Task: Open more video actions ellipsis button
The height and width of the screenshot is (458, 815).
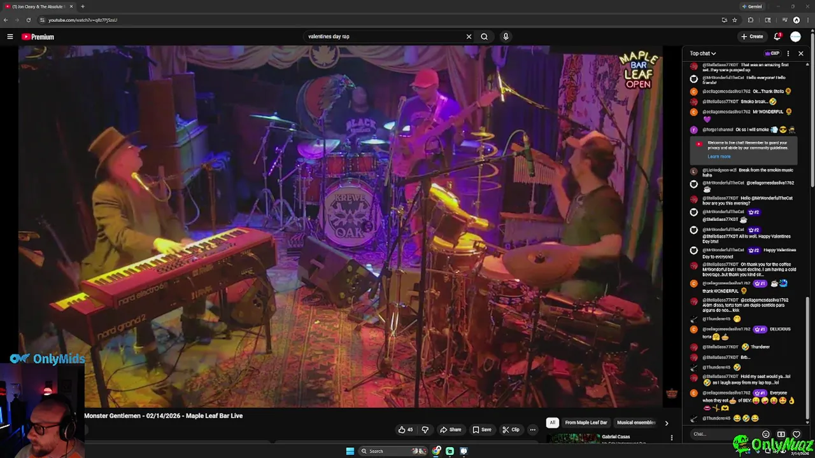Action: pyautogui.click(x=533, y=429)
